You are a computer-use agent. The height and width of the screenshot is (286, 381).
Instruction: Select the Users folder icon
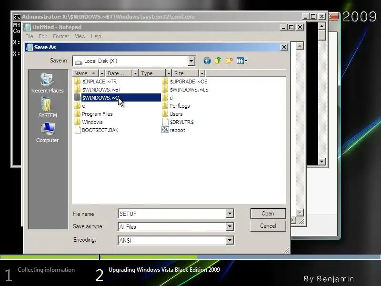point(165,114)
